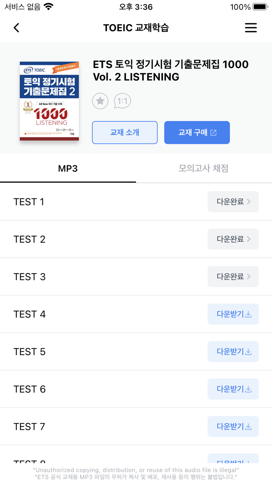Select the MP3 tab
The height and width of the screenshot is (484, 272).
68,168
